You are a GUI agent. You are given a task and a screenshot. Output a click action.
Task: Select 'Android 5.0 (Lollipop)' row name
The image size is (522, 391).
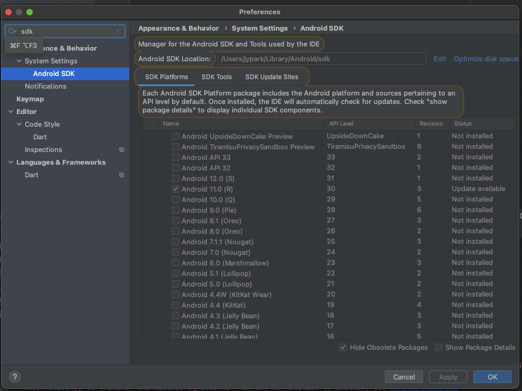[217, 284]
